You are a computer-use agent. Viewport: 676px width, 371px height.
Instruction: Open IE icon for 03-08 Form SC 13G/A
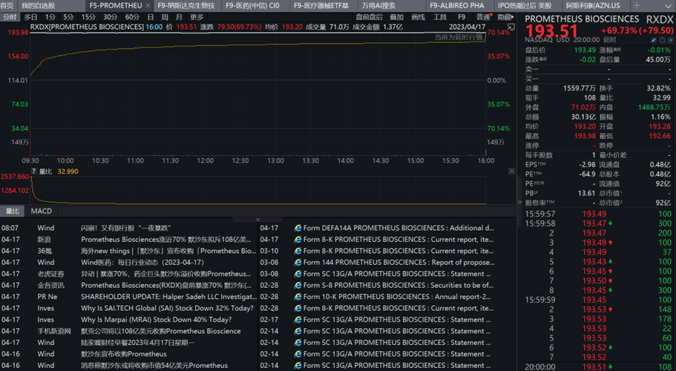tap(298, 274)
